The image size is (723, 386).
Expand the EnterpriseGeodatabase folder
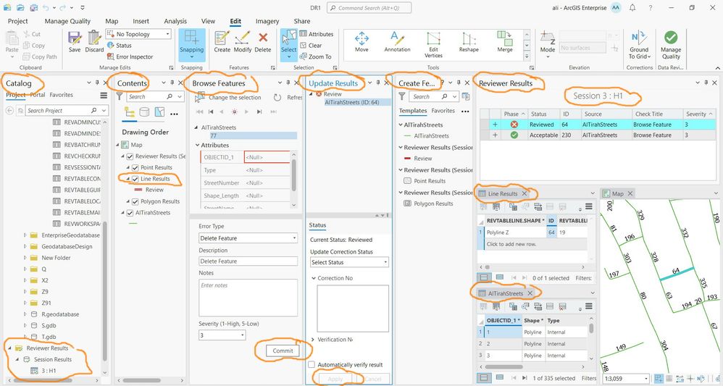25,235
